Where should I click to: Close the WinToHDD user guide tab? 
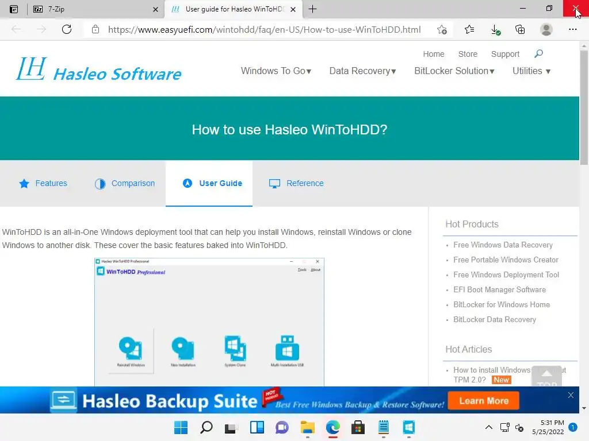(x=293, y=9)
